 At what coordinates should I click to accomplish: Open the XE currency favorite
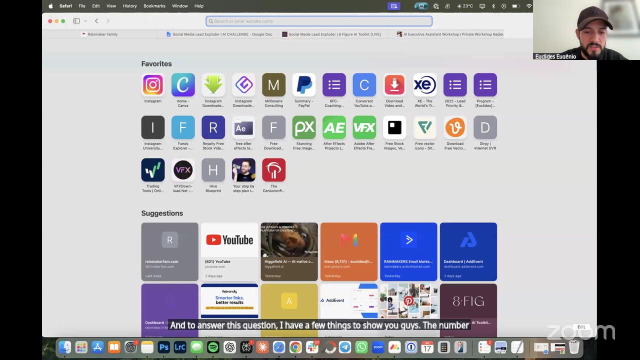tap(425, 85)
